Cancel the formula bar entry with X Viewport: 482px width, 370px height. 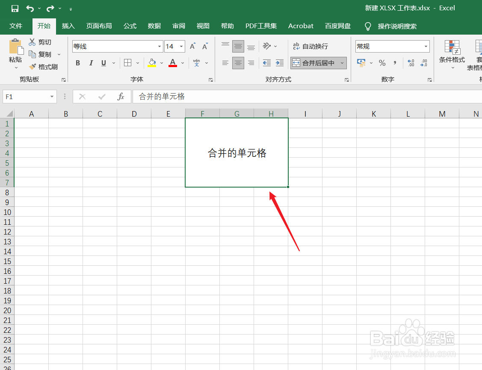pyautogui.click(x=82, y=97)
